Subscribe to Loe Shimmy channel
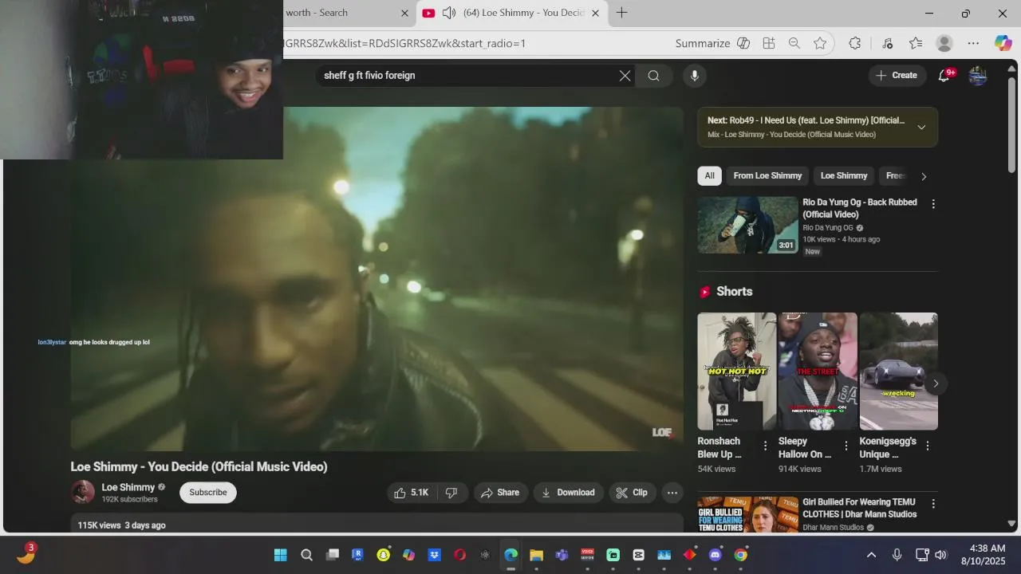This screenshot has width=1021, height=574. pos(208,493)
